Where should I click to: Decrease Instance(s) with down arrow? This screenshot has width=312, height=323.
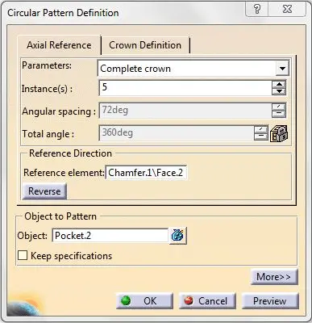click(279, 91)
